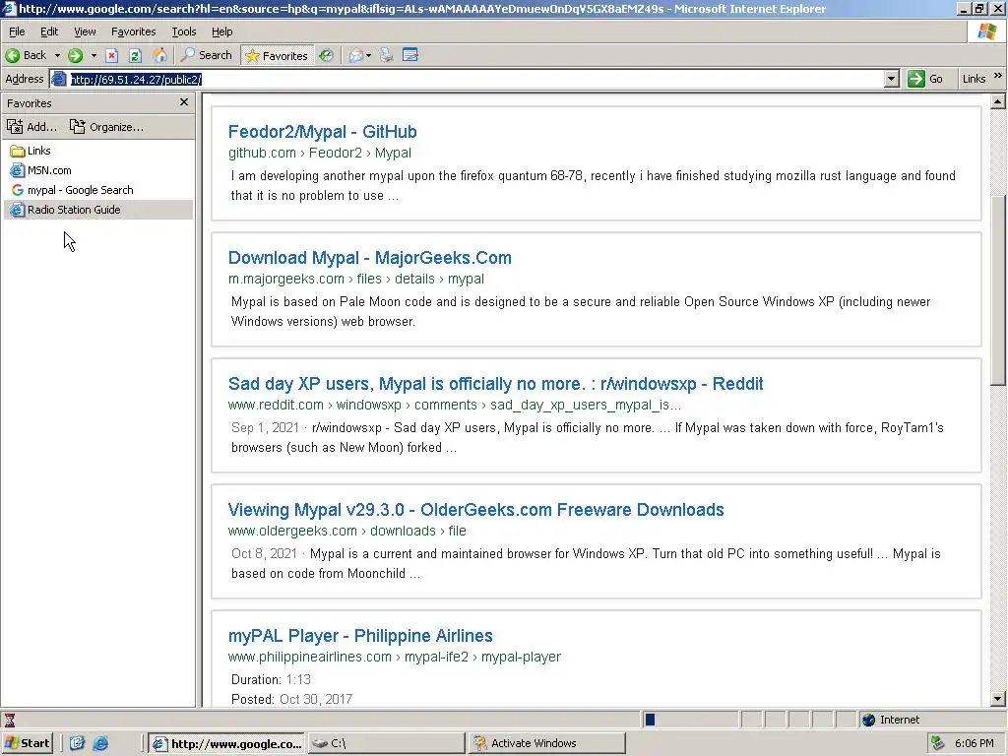Toggle the Favorites pane toolbar button
This screenshot has height=756, width=1008.
coord(277,56)
